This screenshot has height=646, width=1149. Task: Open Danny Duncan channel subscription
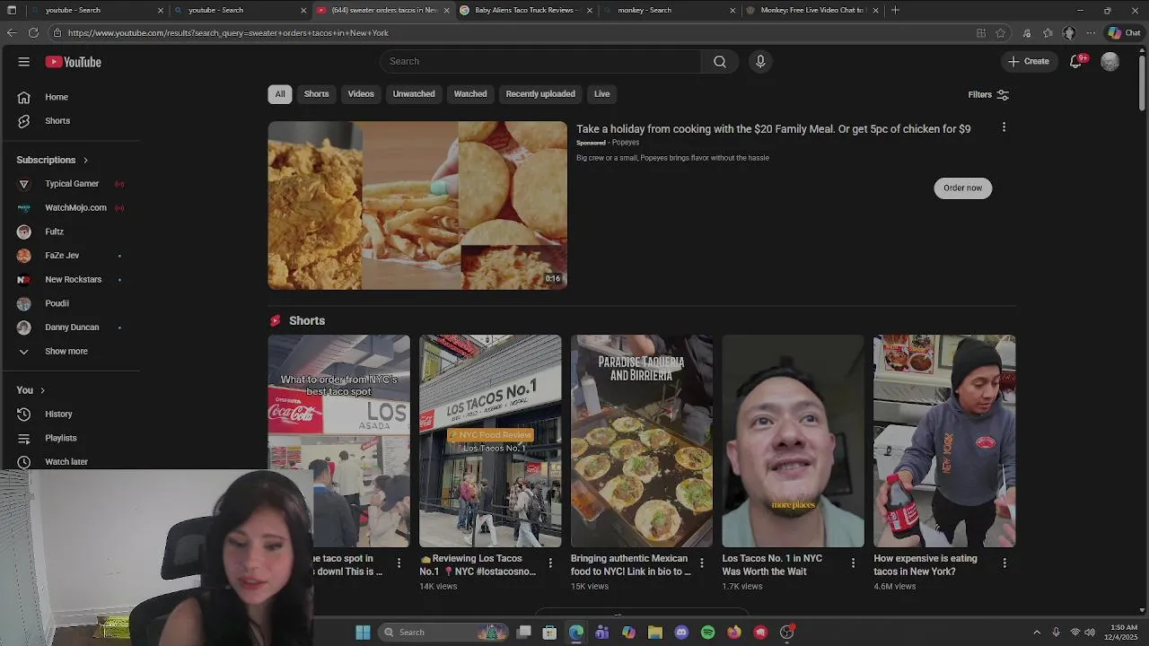(70, 327)
